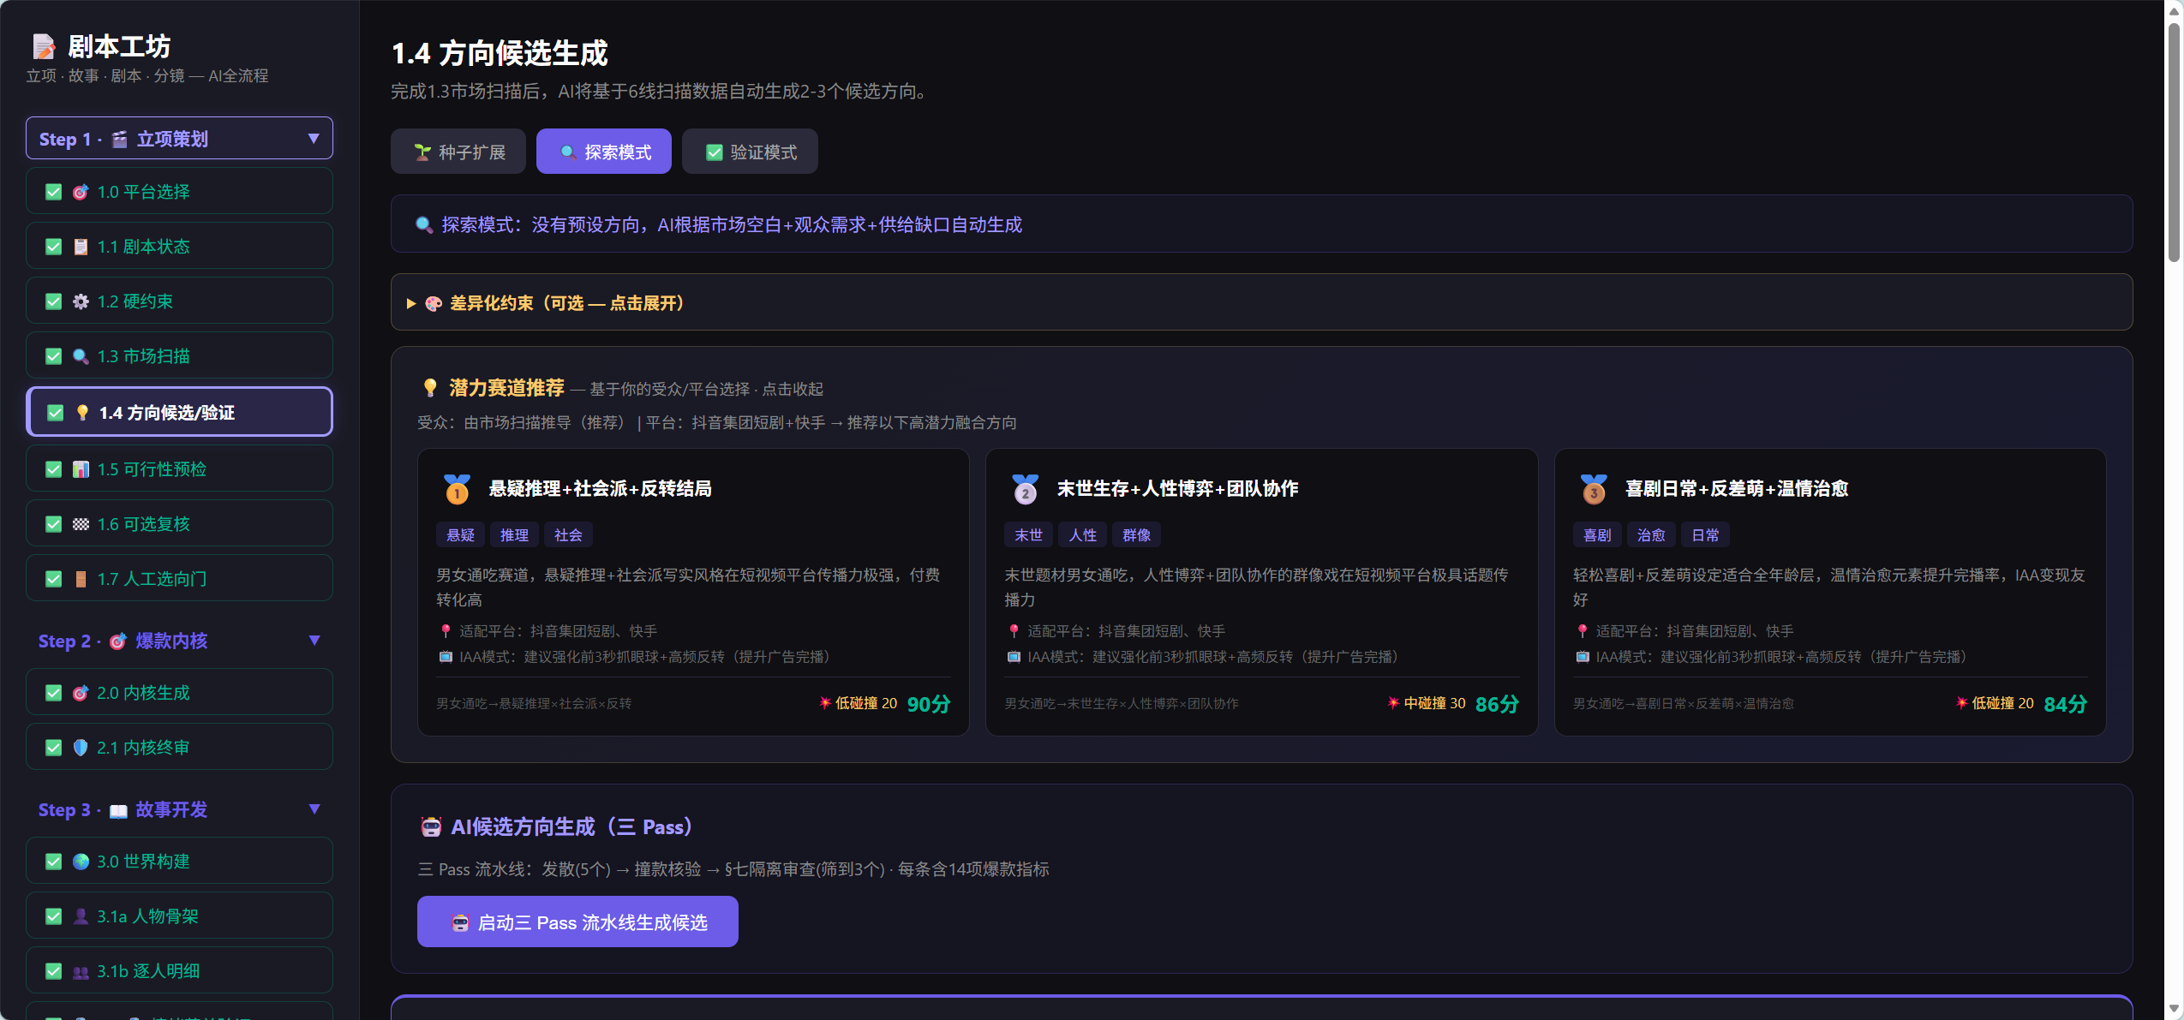Click the door icon beside 1.7 人工选向门
The height and width of the screenshot is (1020, 2184).
(x=81, y=579)
